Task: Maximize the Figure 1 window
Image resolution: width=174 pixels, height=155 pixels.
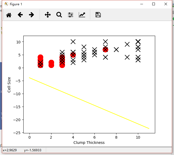Action: [x=154, y=4]
